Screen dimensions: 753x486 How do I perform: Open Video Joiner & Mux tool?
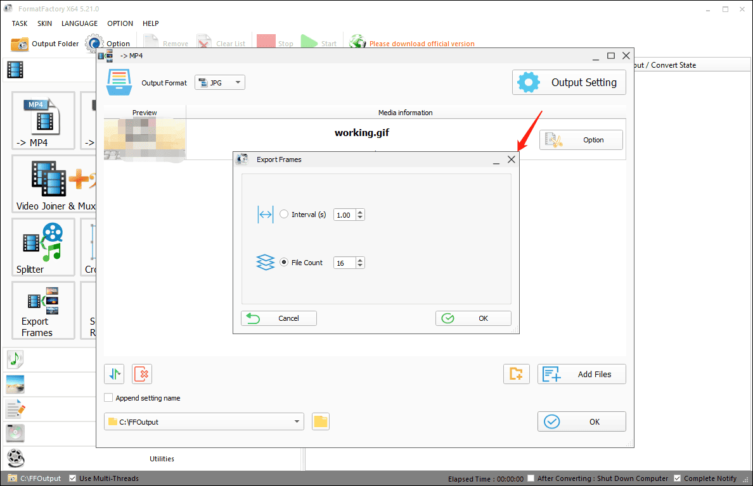[55, 184]
